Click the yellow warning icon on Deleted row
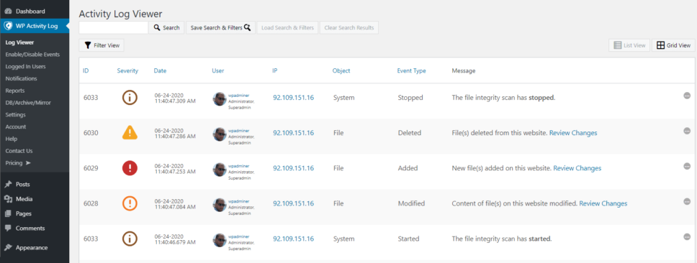This screenshot has height=263, width=697. click(x=130, y=132)
